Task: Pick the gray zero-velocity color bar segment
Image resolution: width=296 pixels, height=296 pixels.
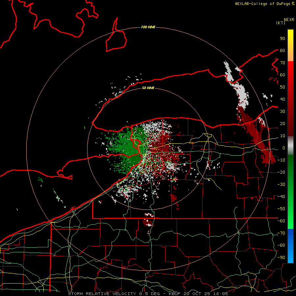Action: (290, 146)
